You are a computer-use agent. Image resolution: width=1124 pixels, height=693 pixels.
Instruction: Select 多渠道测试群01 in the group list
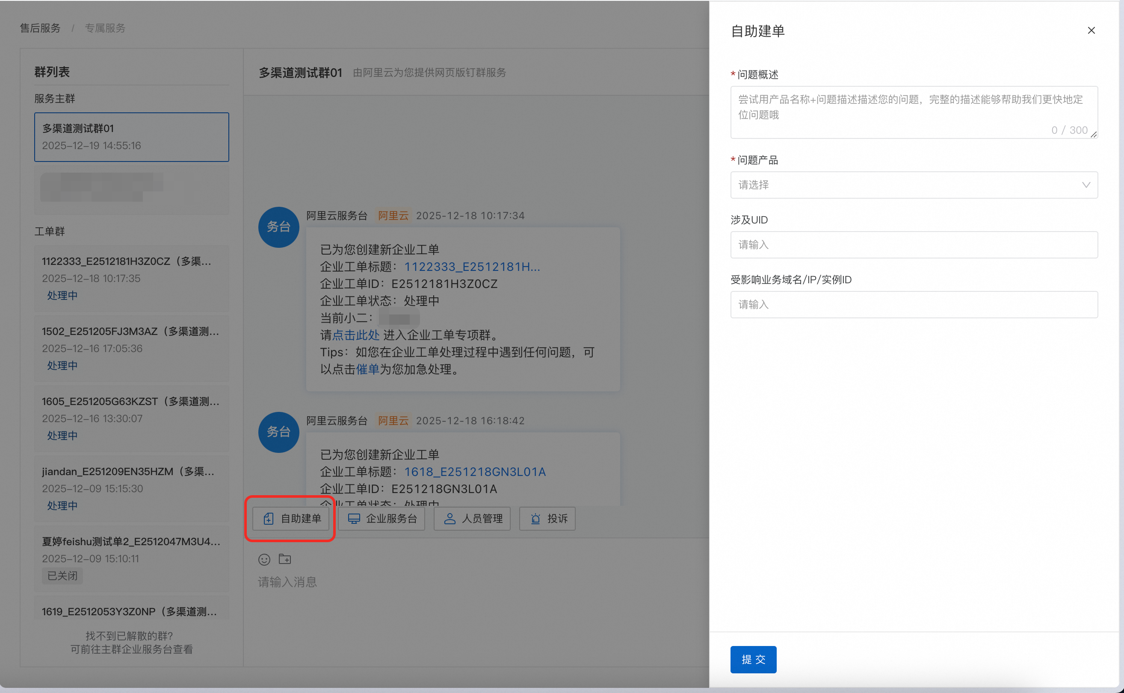click(132, 137)
